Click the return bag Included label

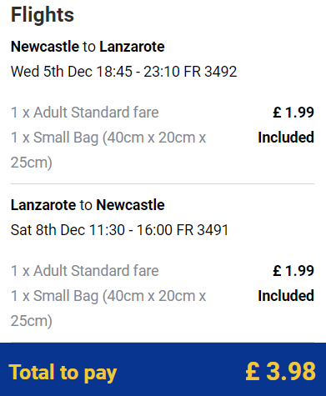286,296
